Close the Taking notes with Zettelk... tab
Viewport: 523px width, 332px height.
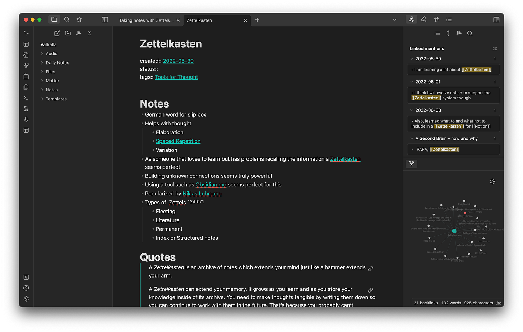click(178, 20)
